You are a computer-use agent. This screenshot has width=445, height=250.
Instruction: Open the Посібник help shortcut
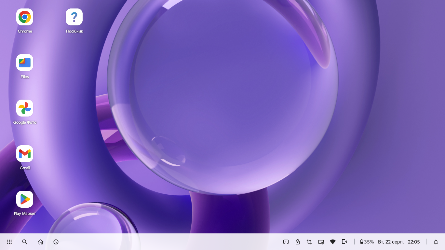(x=74, y=17)
